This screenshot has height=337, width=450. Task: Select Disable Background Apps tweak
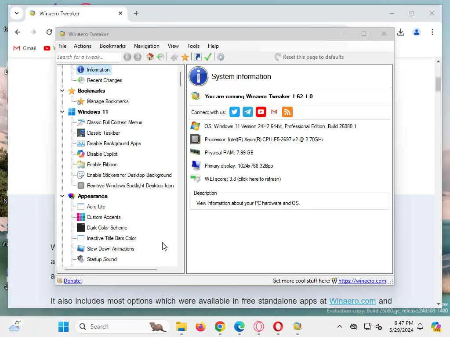pyautogui.click(x=114, y=143)
